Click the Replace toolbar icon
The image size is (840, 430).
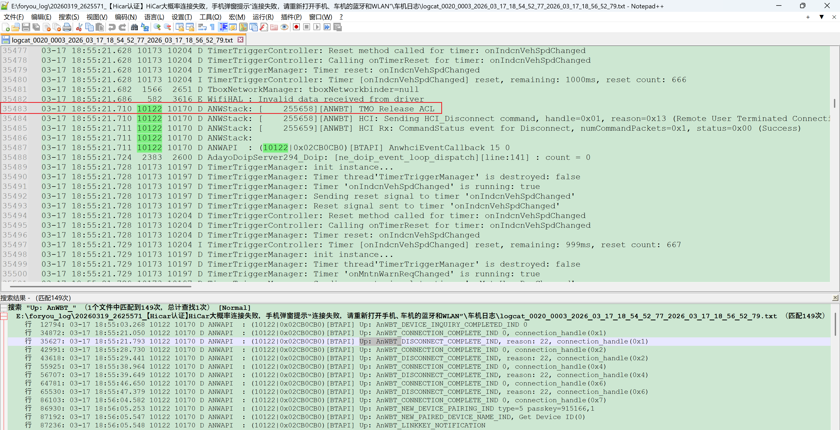coord(145,27)
